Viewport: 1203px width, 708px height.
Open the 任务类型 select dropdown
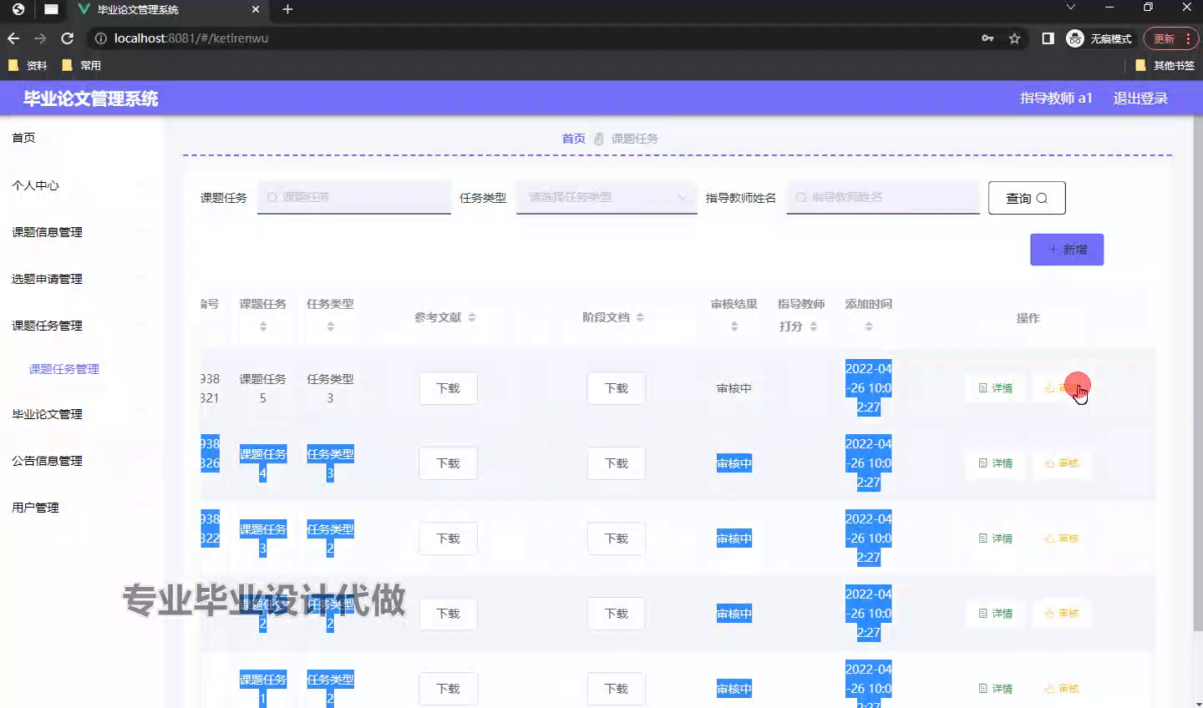[607, 197]
